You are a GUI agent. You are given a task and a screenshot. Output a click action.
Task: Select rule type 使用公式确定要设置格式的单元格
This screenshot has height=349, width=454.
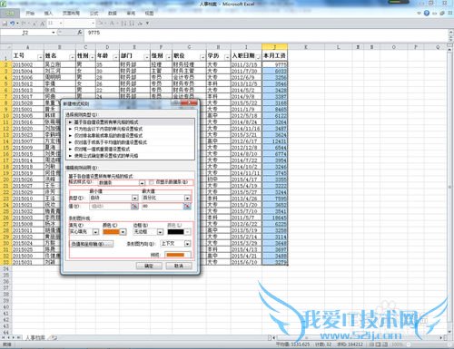point(130,156)
